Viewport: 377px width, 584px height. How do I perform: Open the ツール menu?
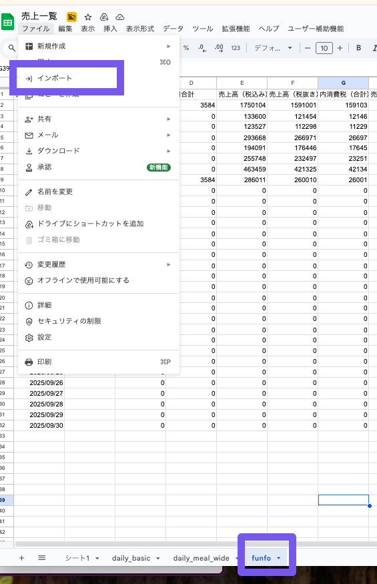pyautogui.click(x=203, y=29)
